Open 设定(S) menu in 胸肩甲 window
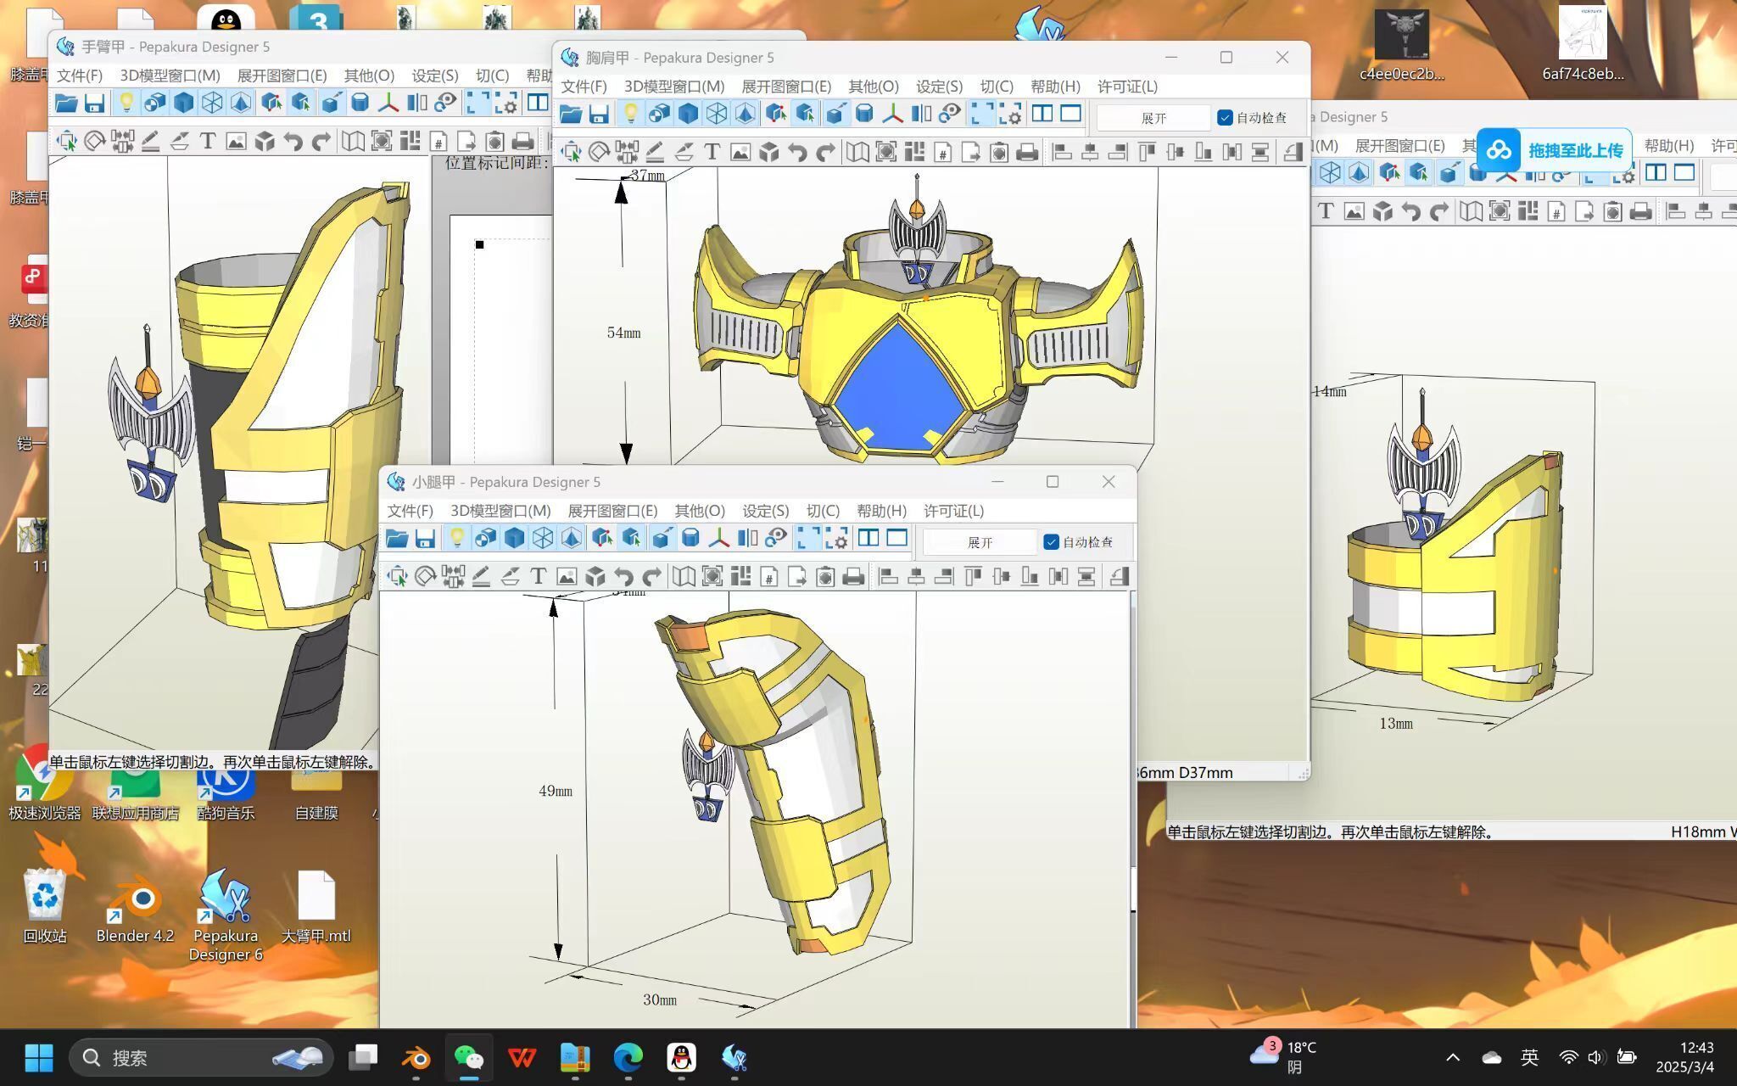The image size is (1737, 1086). [x=939, y=87]
